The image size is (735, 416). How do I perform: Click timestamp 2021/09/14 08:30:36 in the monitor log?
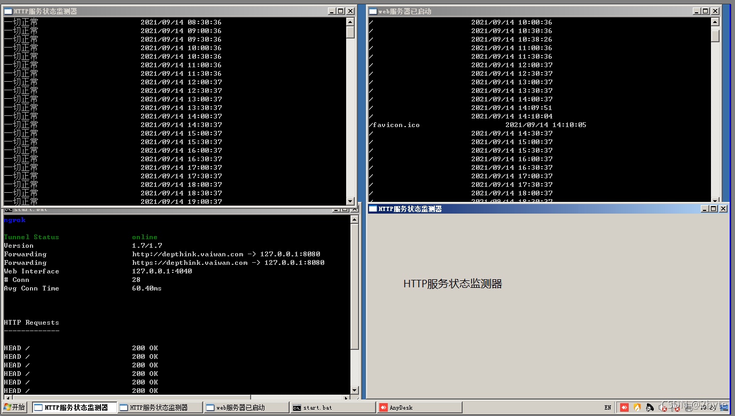click(x=181, y=22)
